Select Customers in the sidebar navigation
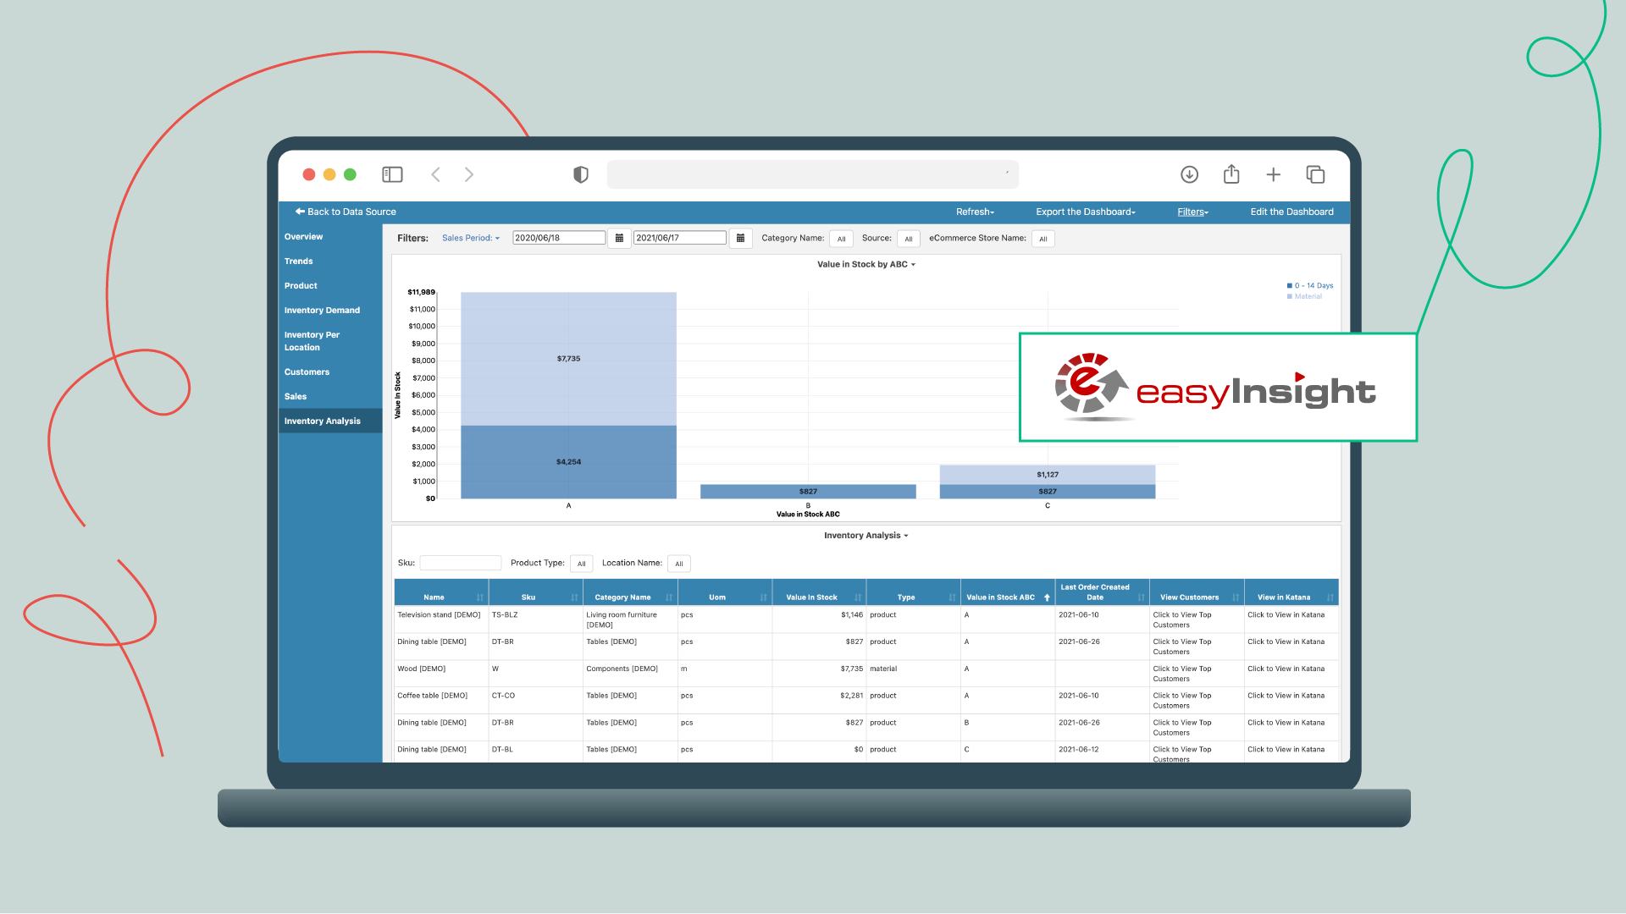This screenshot has height=914, width=1626. pos(307,372)
